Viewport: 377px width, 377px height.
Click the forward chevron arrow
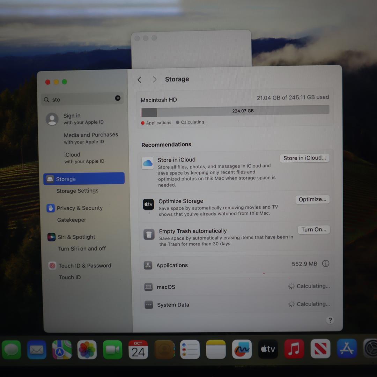(x=155, y=80)
